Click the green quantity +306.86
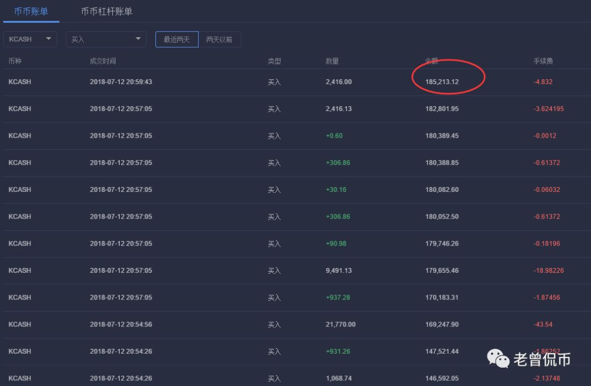 tap(338, 162)
